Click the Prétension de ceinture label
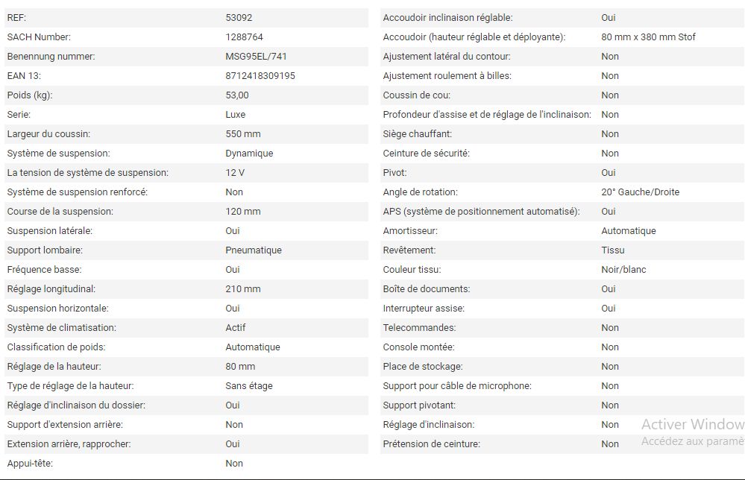745x480 pixels. click(431, 444)
